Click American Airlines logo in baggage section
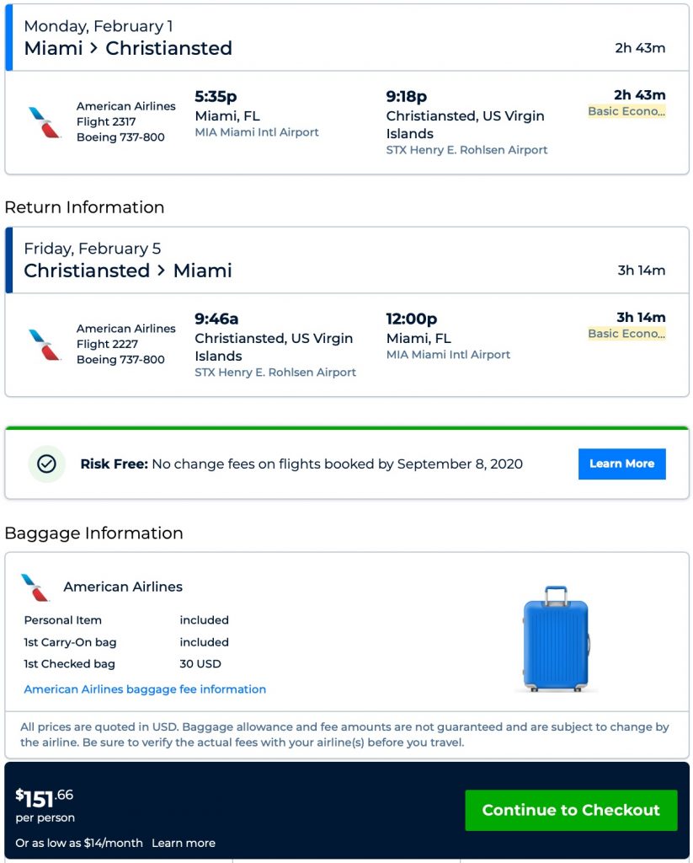693x863 pixels. coord(35,587)
